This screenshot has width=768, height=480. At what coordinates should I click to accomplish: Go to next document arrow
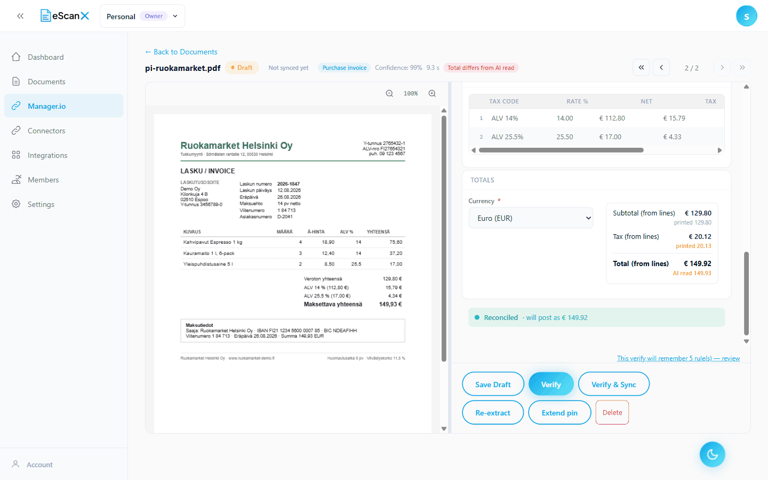pyautogui.click(x=722, y=68)
